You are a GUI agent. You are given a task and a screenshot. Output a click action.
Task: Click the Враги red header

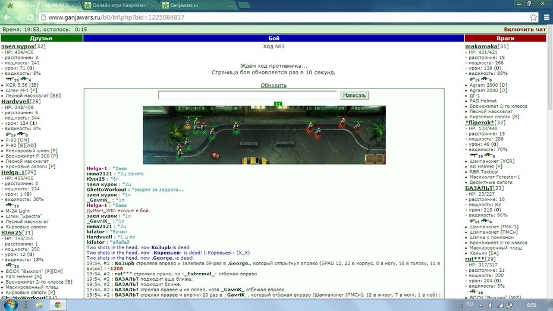click(x=505, y=38)
